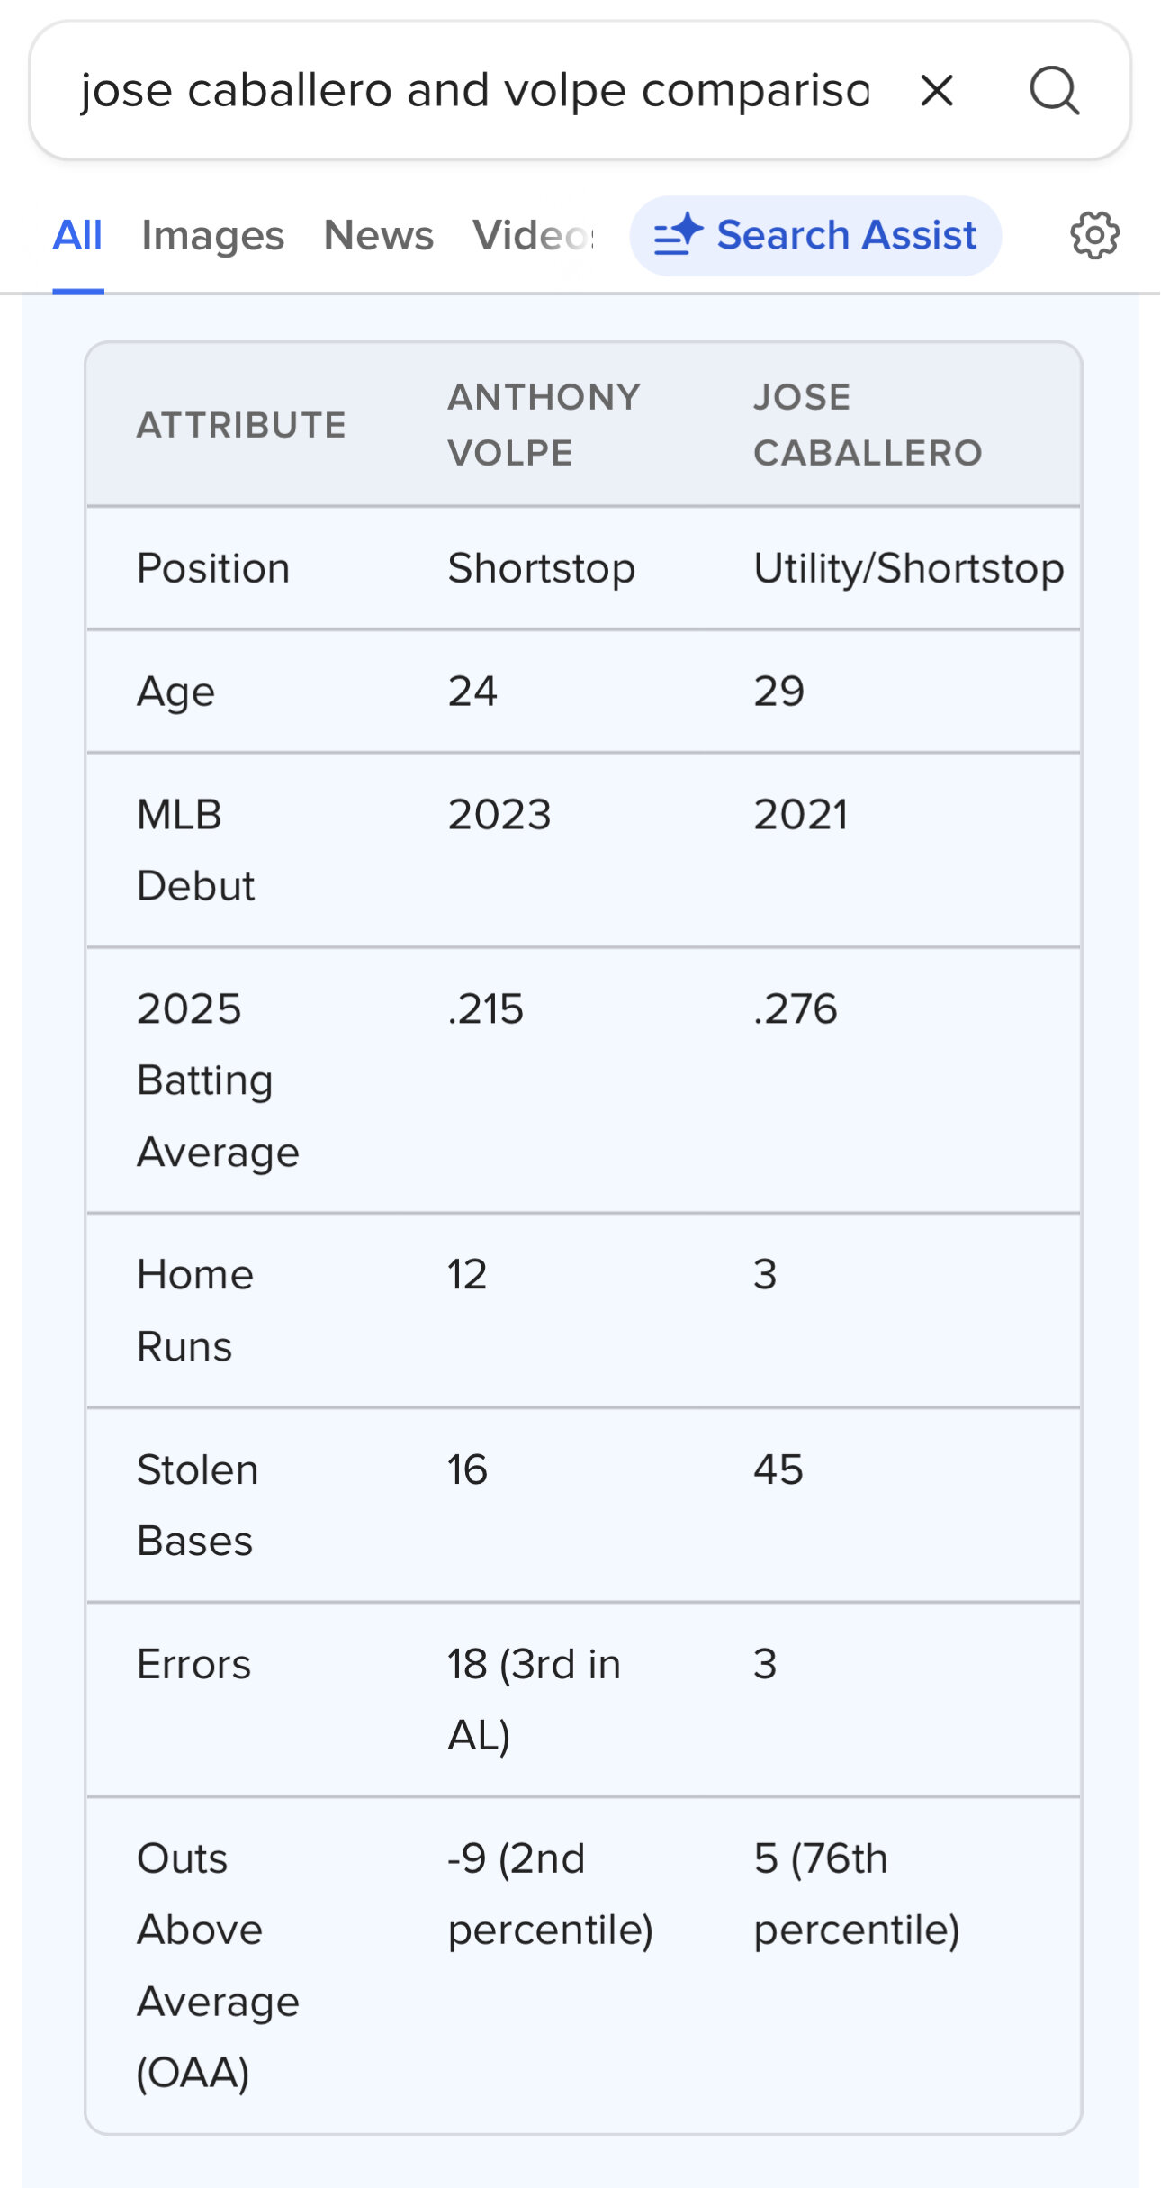Image resolution: width=1161 pixels, height=2188 pixels.
Task: Tap the magnifying glass search icon
Action: tap(1054, 91)
